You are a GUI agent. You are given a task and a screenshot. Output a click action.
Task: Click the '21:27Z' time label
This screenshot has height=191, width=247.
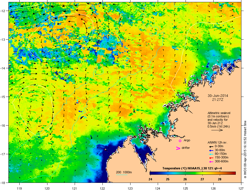pos(218,100)
